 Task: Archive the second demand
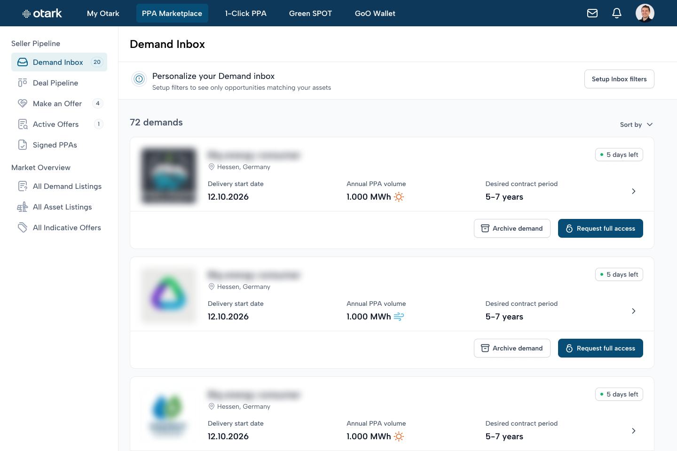click(x=512, y=348)
